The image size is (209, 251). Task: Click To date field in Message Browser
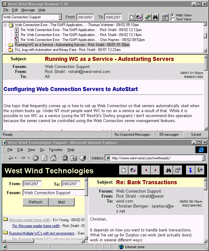tap(113, 17)
